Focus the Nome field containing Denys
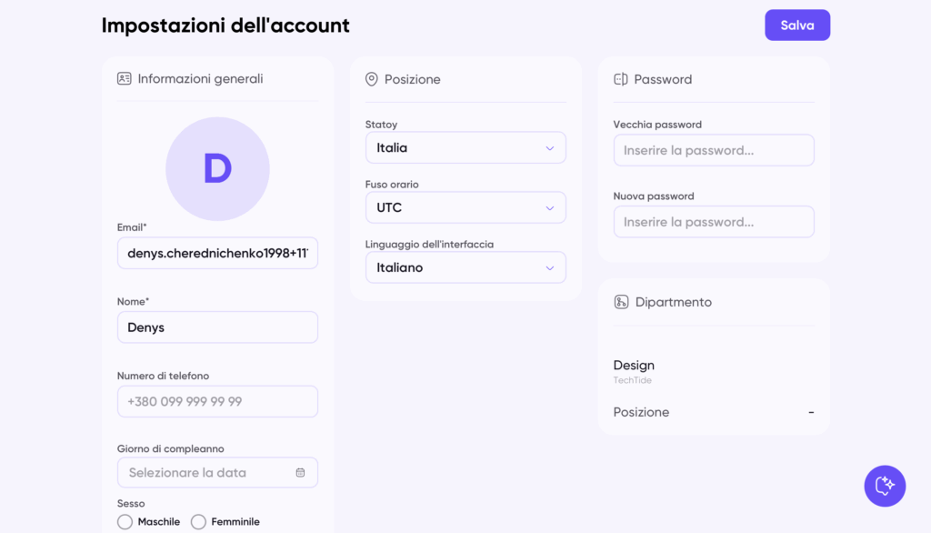This screenshot has height=533, width=931. (217, 327)
